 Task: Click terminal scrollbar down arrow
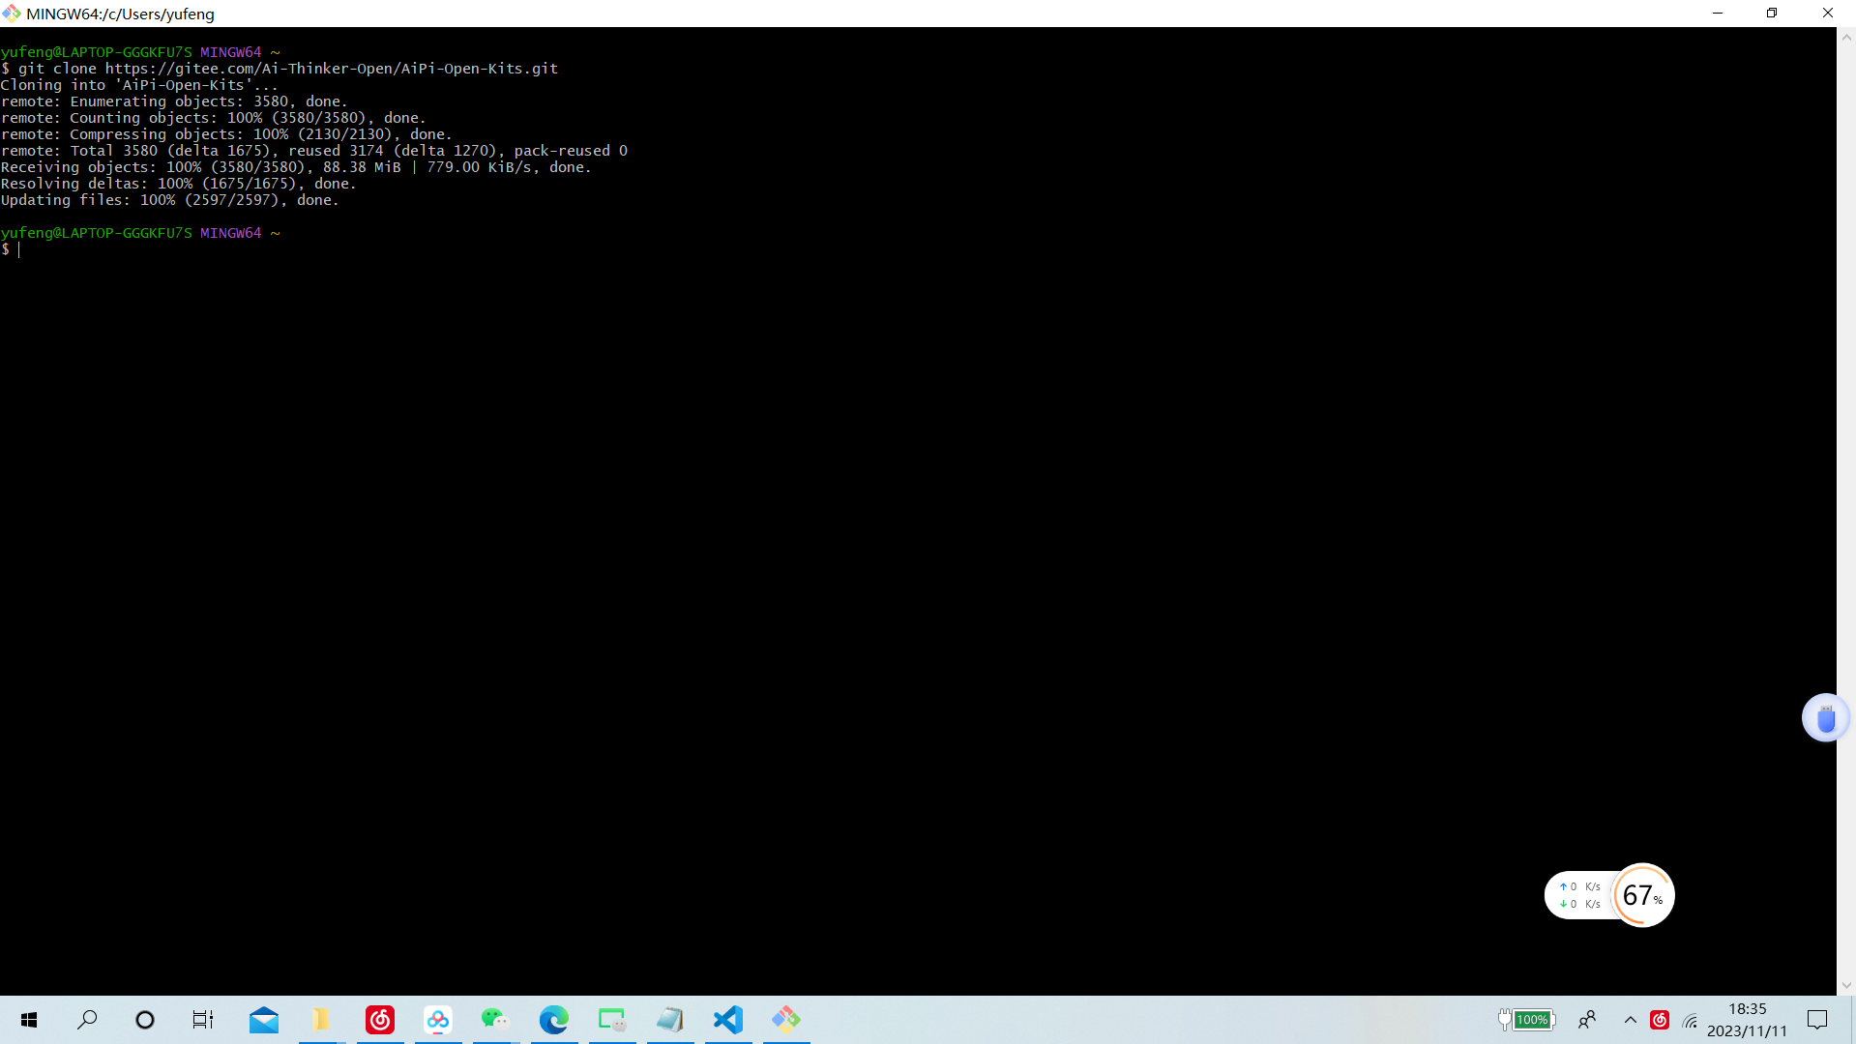(1846, 986)
